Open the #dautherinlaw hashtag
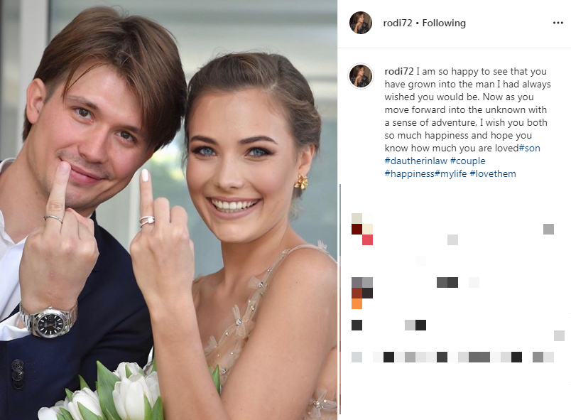Viewport: 571px width, 420px height. point(416,161)
